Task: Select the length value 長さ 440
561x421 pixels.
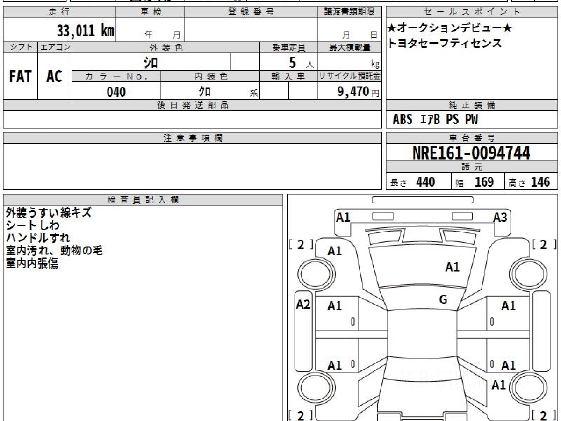Action: 412,182
